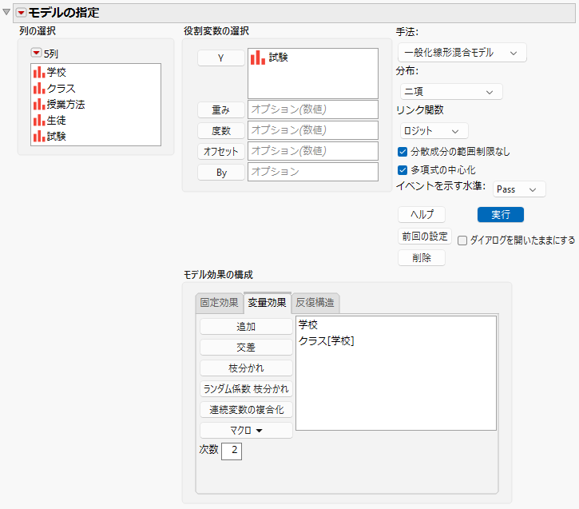Switch to the 反復構造 tab

pos(315,303)
